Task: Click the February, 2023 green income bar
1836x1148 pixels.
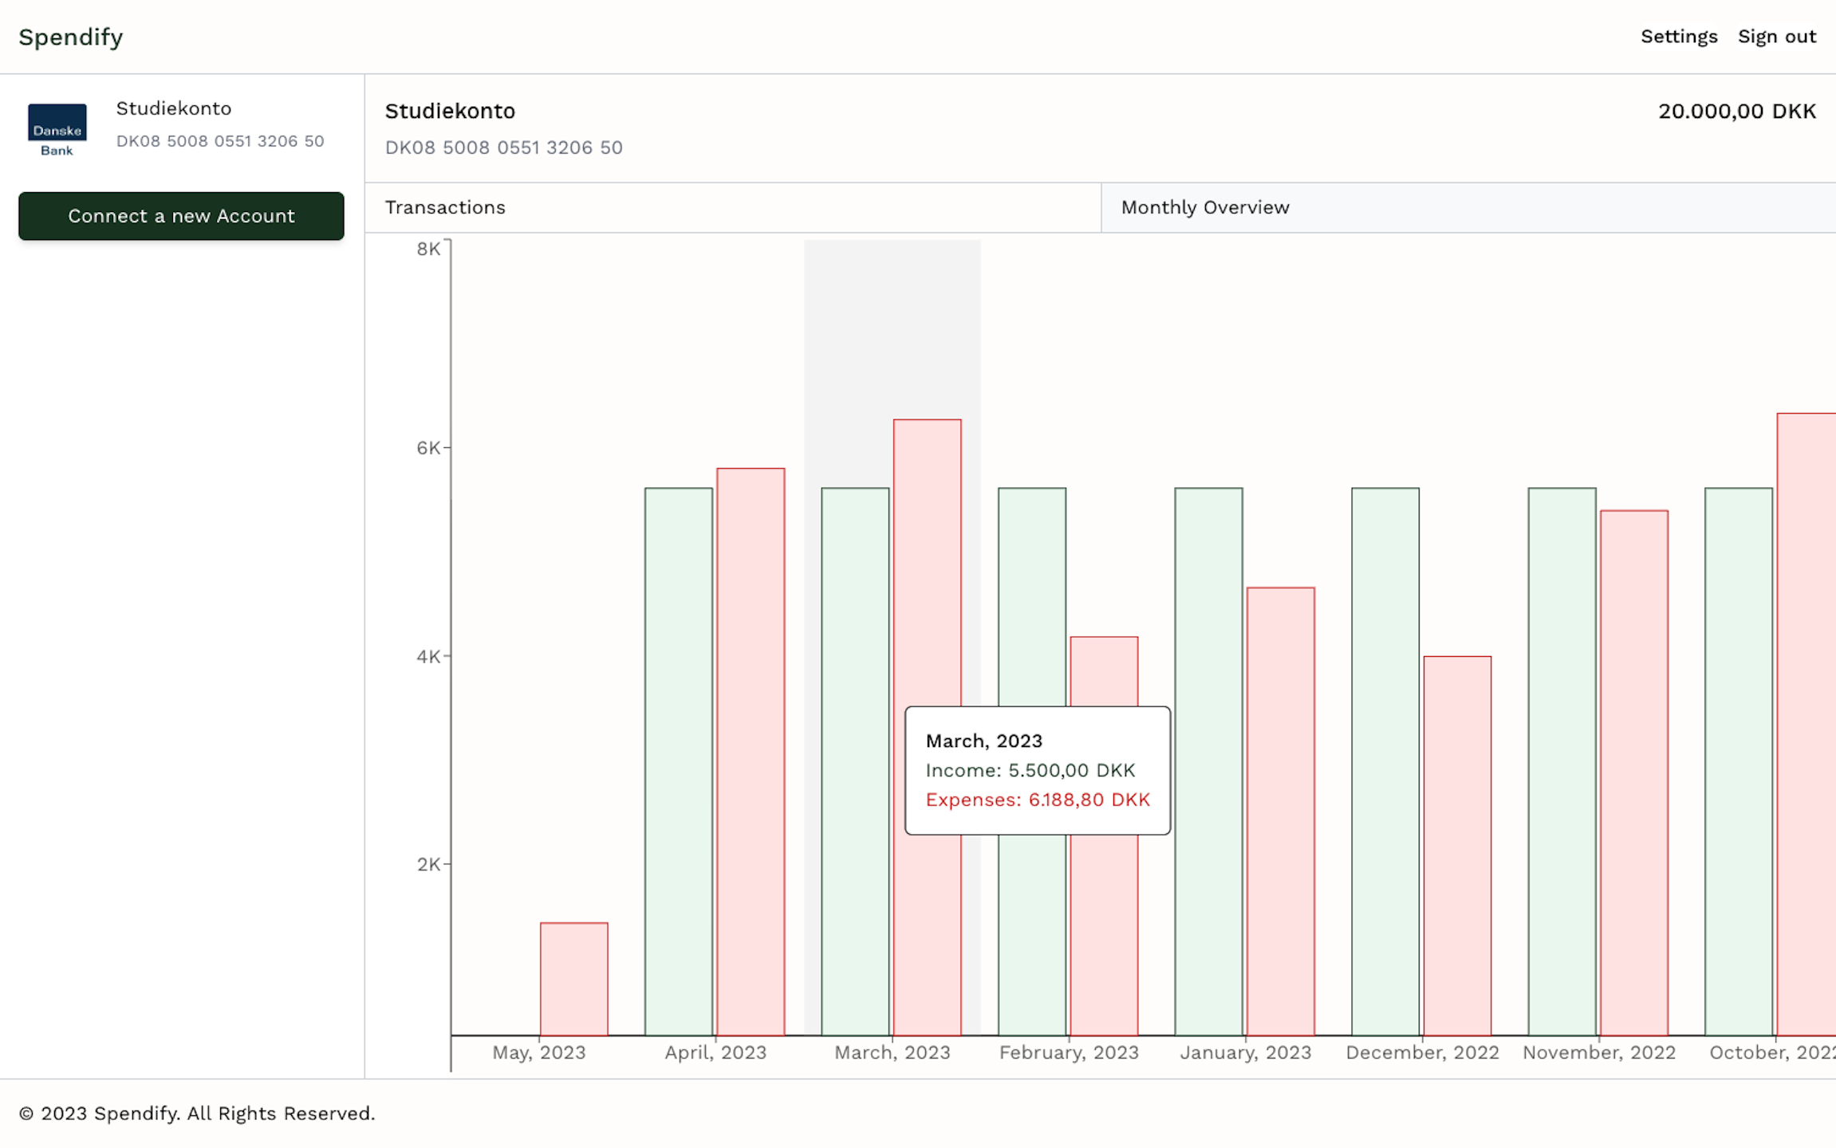Action: (1032, 596)
